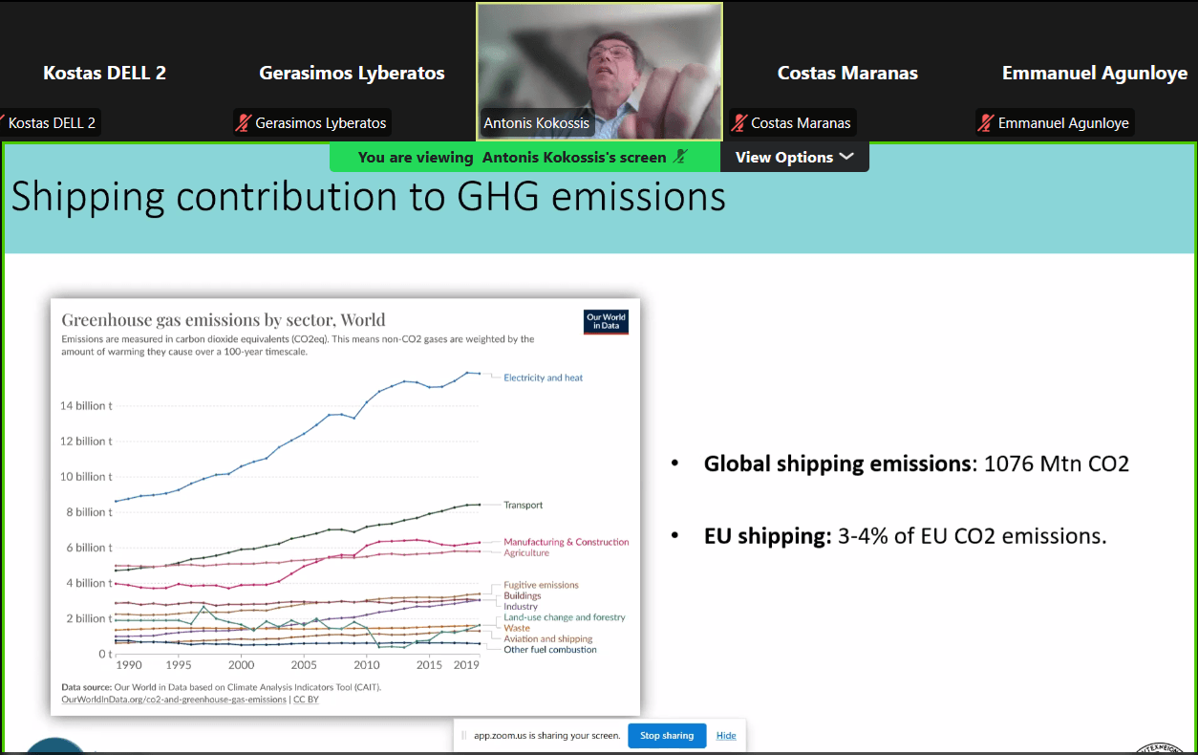Screen dimensions: 1198x755
Task: Click the Electricity and heat chart label
Action: coord(543,377)
